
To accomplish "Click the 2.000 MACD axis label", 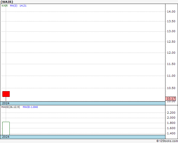I will [x=171, y=118].
